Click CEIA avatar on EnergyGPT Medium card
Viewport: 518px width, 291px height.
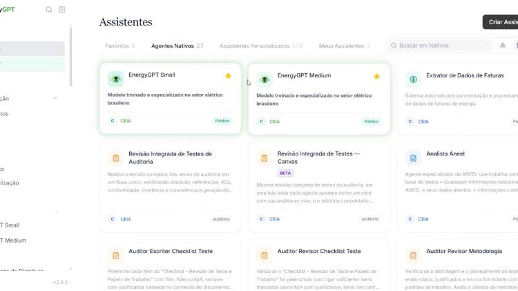point(261,122)
